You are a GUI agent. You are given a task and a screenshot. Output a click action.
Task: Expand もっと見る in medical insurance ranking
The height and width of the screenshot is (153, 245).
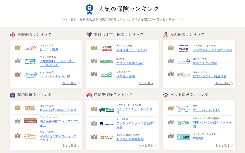(x=71, y=83)
